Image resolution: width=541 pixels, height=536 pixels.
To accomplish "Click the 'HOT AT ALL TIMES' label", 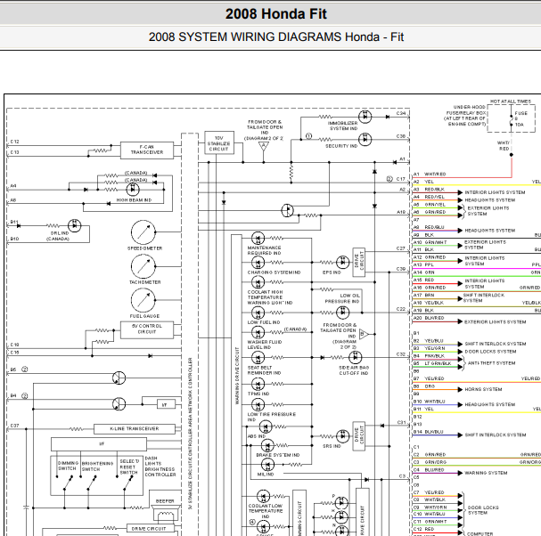I will [x=511, y=102].
